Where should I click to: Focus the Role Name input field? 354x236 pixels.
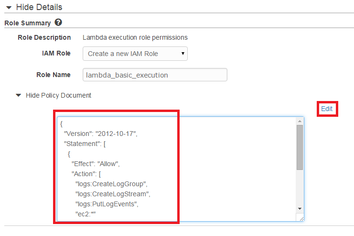pos(155,75)
